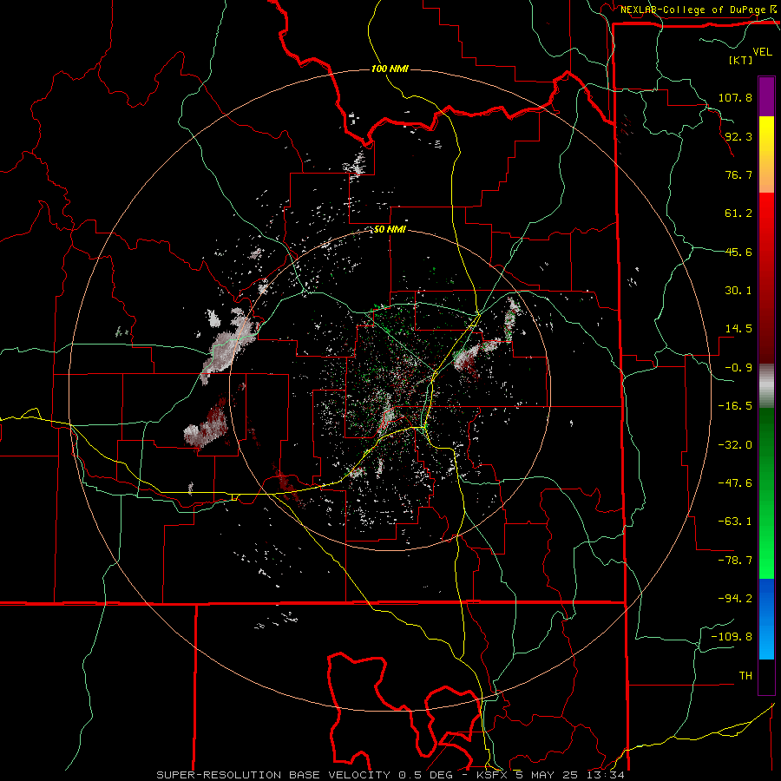
Task: Click the 100 NMI range ring label
Action: coord(390,69)
